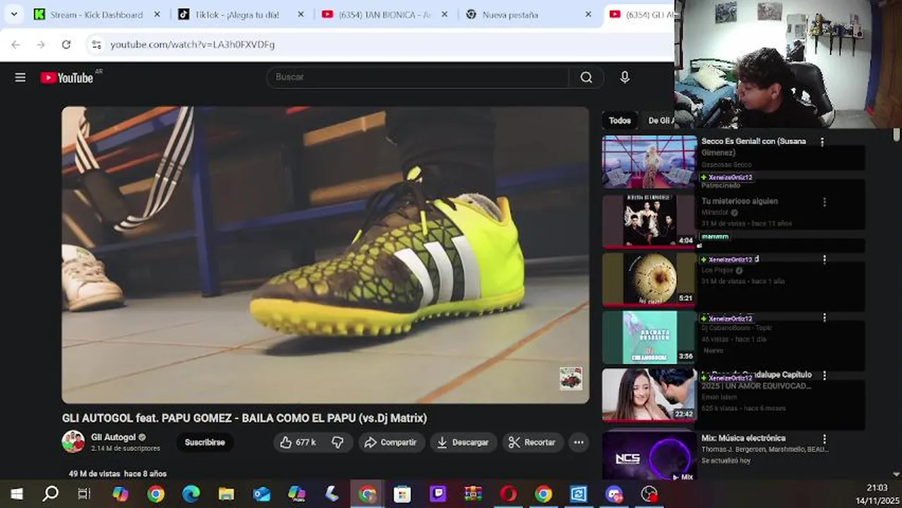The width and height of the screenshot is (902, 508).
Task: Open the tab search dropdown arrow
Action: (13, 14)
